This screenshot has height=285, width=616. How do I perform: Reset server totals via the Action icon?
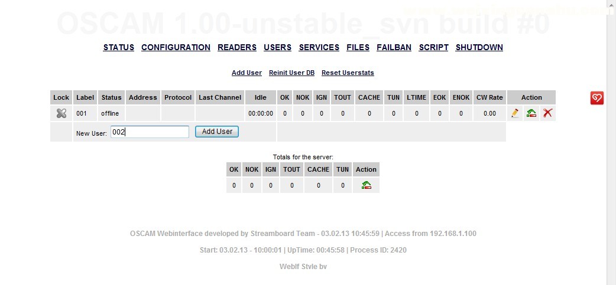[x=366, y=185]
